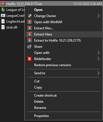Click the Hotfix rar file archive icon
This screenshot has width=103, height=122.
pyautogui.click(x=3, y=4)
